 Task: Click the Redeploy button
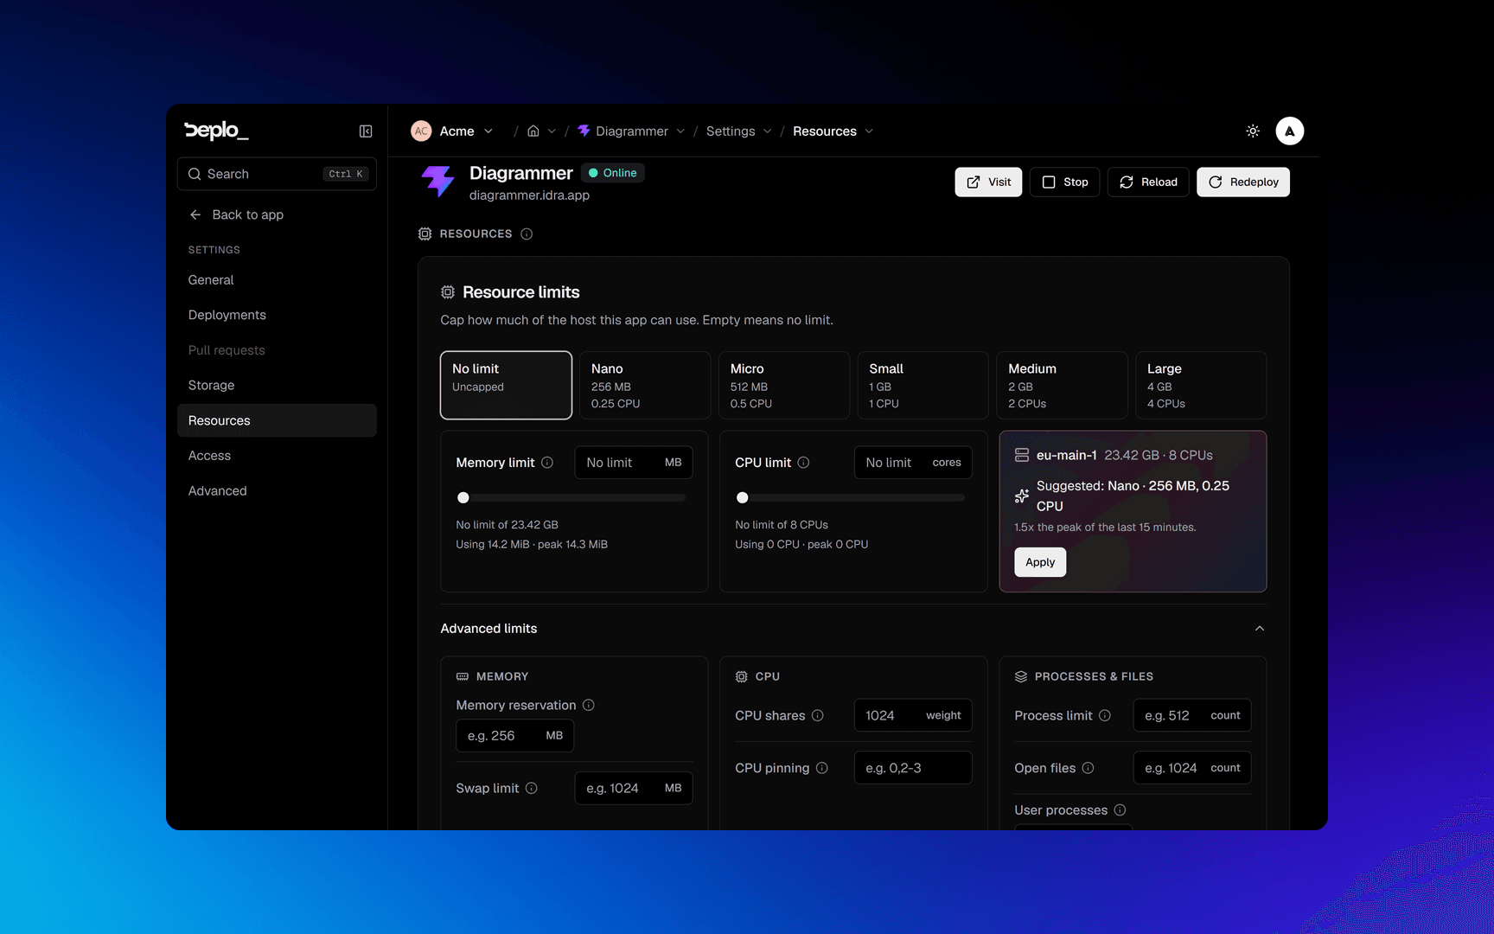click(x=1243, y=182)
